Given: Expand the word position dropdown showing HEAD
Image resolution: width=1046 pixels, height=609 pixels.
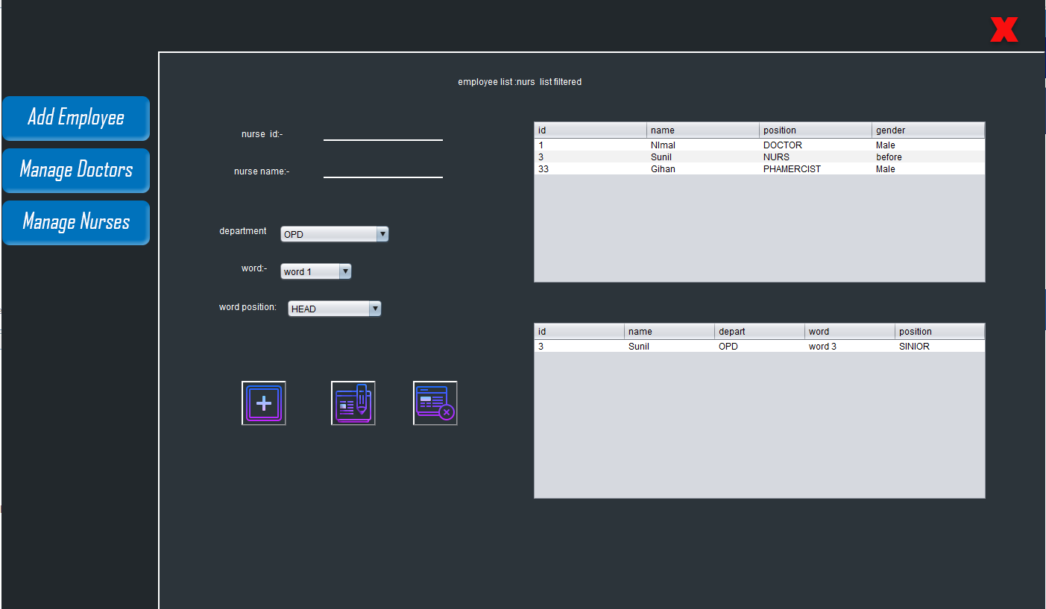Looking at the screenshot, I should (335, 309).
